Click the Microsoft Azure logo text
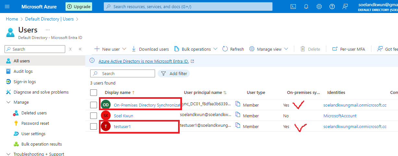 pyautogui.click(x=39, y=6)
